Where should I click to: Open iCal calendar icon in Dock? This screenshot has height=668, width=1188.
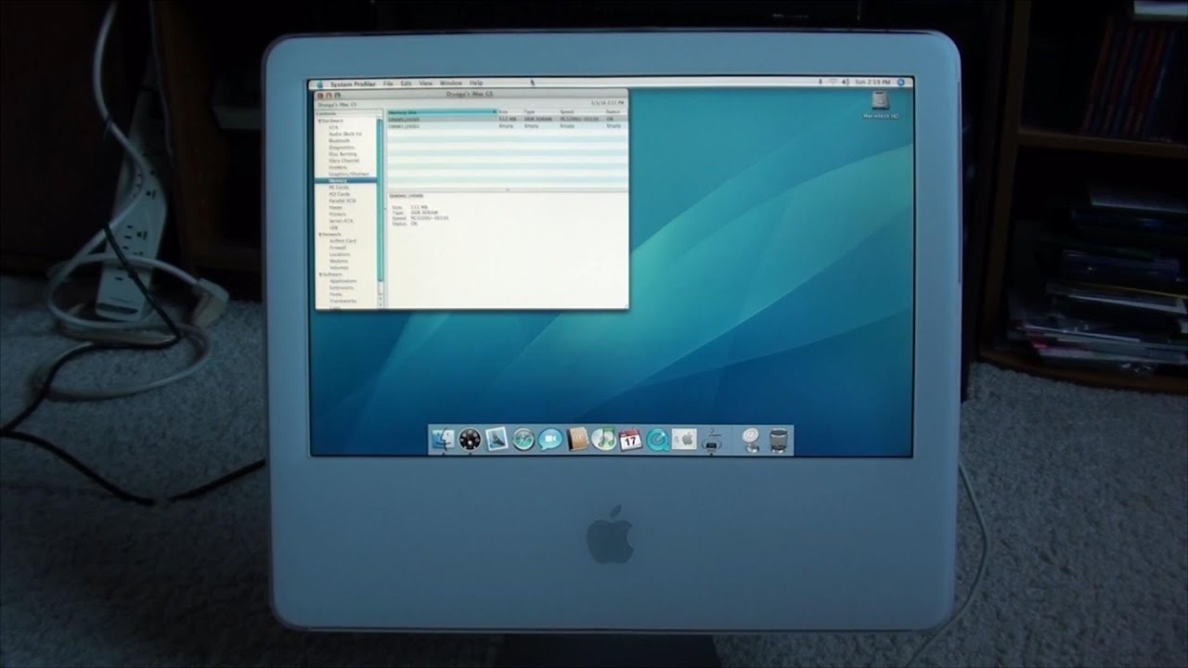coord(630,439)
